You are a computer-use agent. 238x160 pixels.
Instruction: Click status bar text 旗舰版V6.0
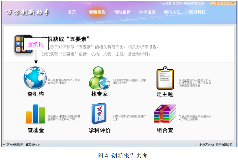[33, 145]
